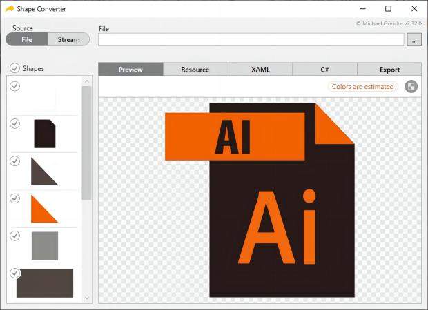
Task: Toggle checkbox of the black document shape
Action: pyautogui.click(x=14, y=124)
